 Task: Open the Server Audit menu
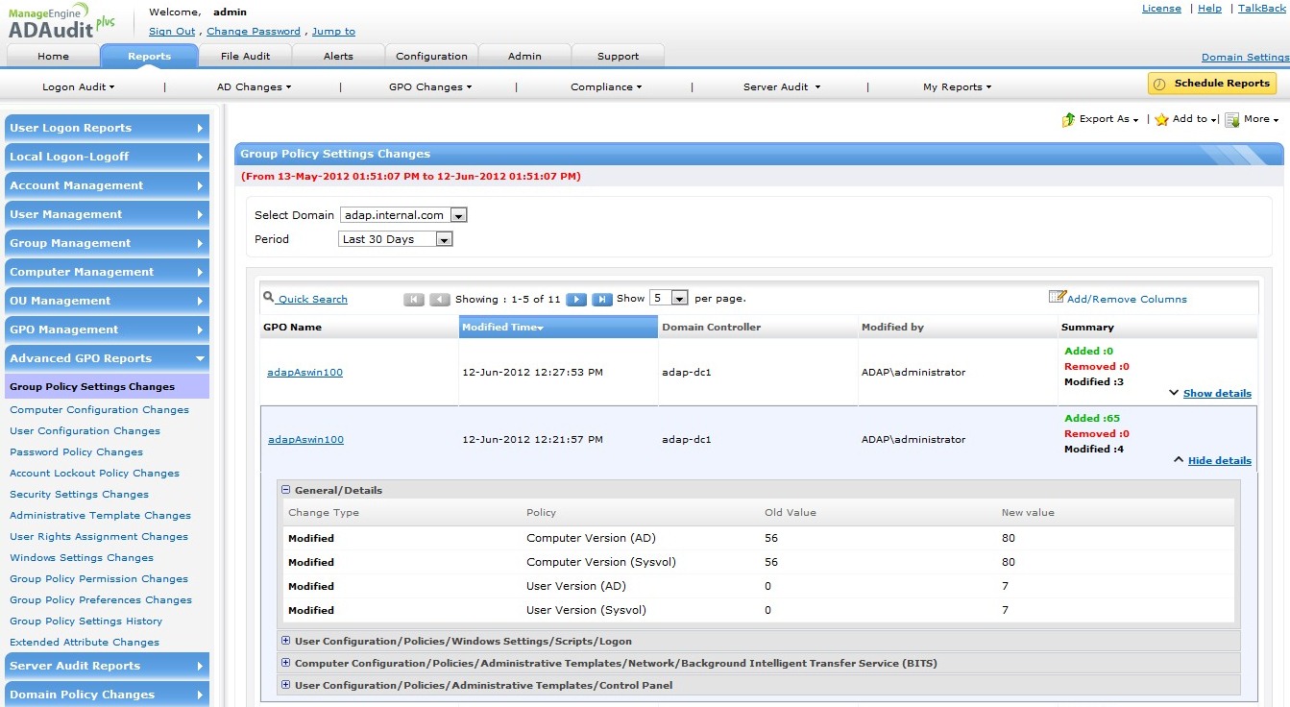tap(782, 86)
